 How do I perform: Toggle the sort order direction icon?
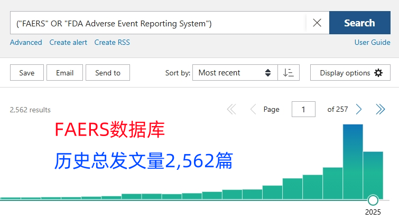point(289,73)
